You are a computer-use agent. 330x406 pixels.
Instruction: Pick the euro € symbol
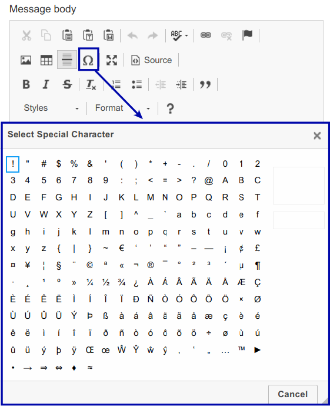(121, 248)
